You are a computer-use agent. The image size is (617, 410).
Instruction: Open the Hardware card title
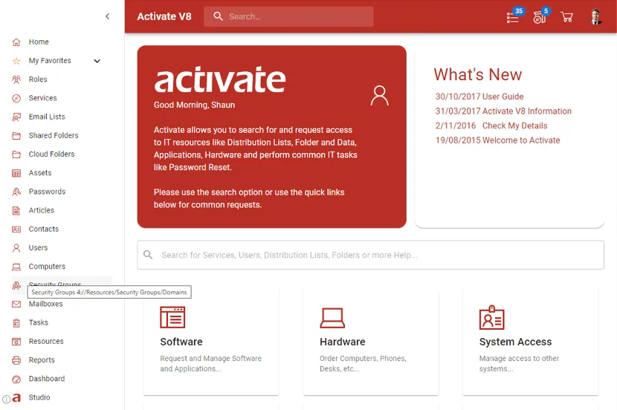(x=343, y=342)
